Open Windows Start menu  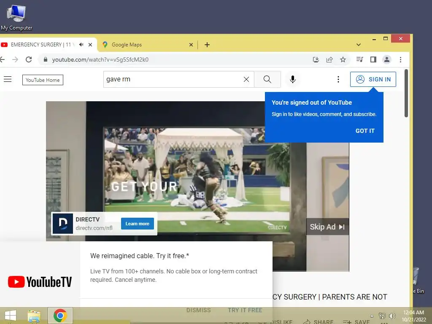click(x=10, y=316)
